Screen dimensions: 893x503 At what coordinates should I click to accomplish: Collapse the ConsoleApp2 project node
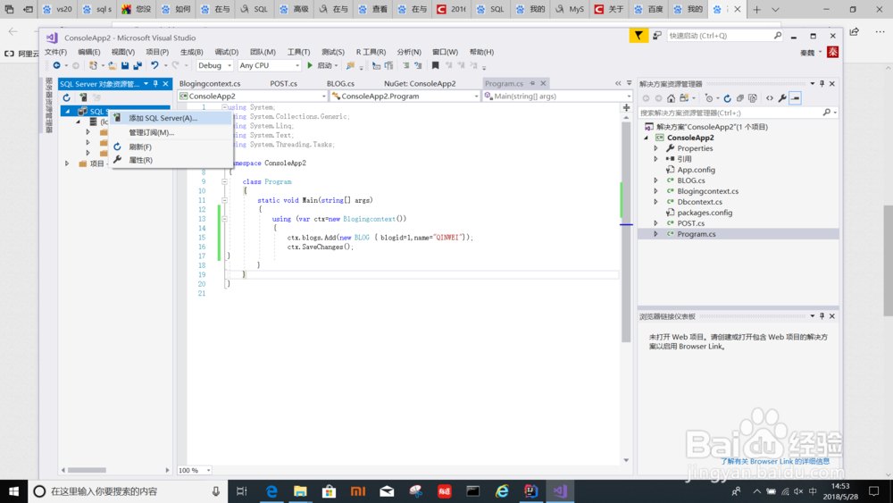(647, 138)
